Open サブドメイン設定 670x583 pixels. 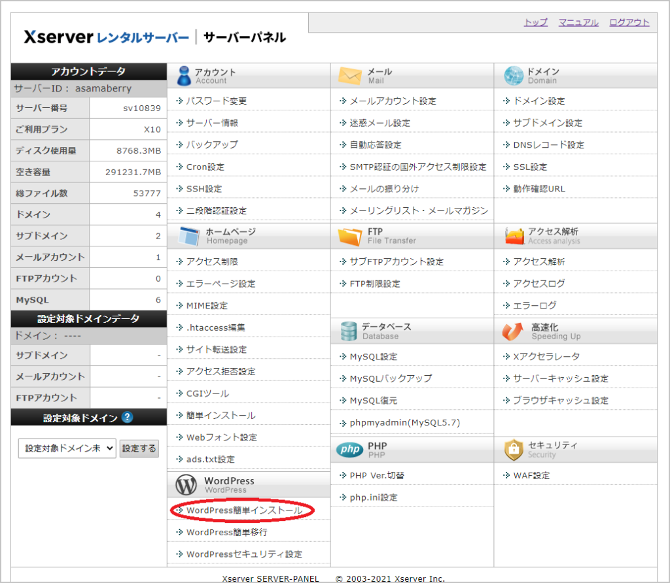click(548, 123)
